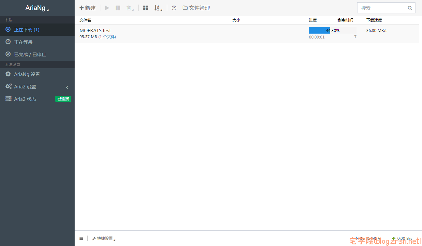Click the 95.37 MB file size text

point(88,37)
